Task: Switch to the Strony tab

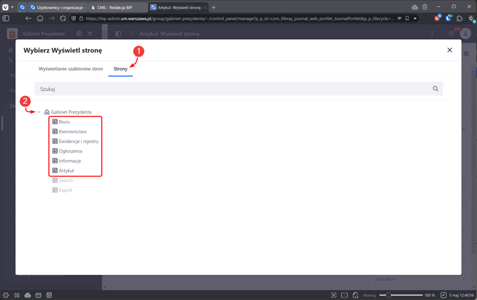Action: click(120, 69)
